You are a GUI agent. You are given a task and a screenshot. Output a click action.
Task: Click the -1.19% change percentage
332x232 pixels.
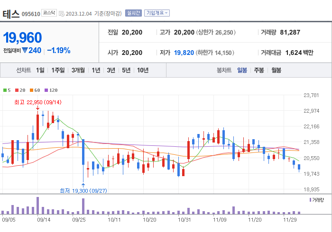pyautogui.click(x=59, y=51)
